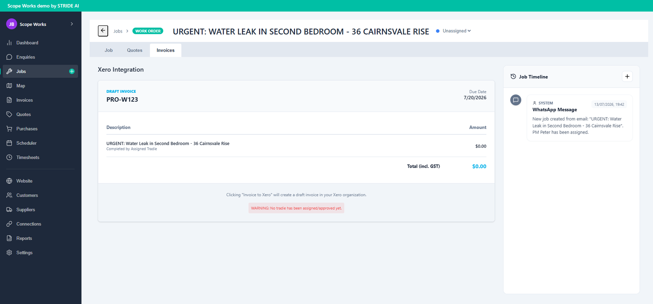Click the Customers people icon
The height and width of the screenshot is (304, 653).
pos(9,195)
